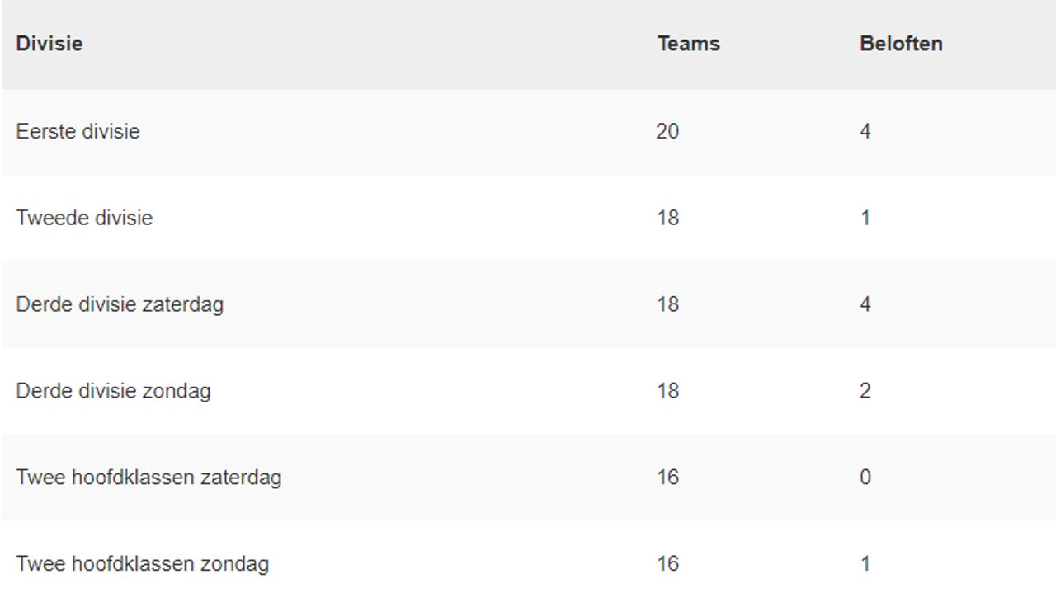This screenshot has width=1056, height=593.
Task: Select the Eerste divisie row label
Action: point(78,131)
